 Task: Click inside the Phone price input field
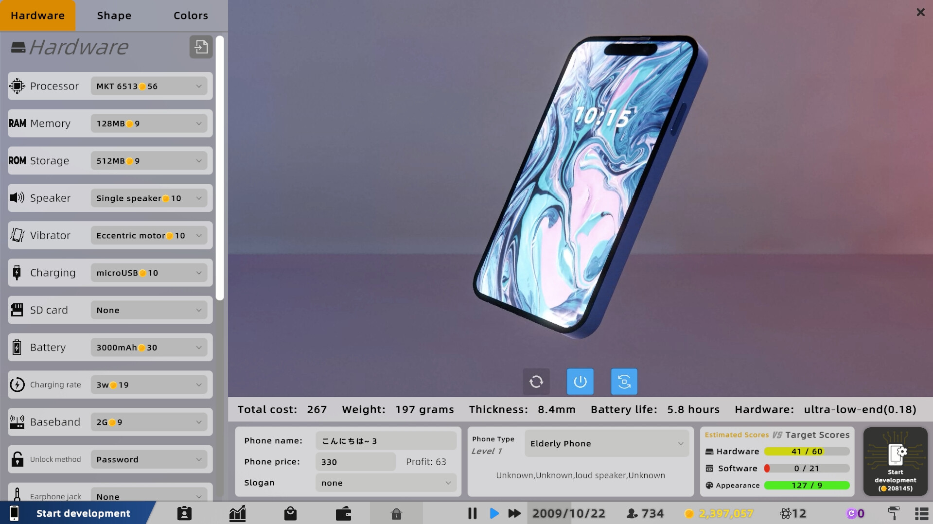(x=355, y=461)
